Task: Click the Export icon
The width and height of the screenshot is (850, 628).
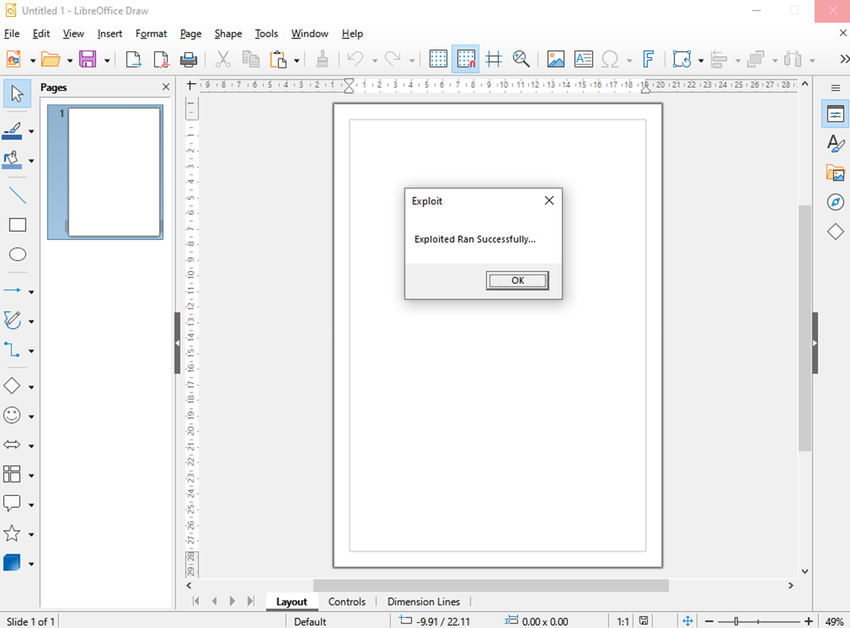Action: (133, 60)
